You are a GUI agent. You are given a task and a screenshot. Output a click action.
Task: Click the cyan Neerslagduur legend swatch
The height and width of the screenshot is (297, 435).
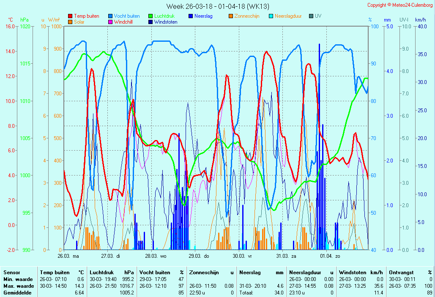click(271, 16)
